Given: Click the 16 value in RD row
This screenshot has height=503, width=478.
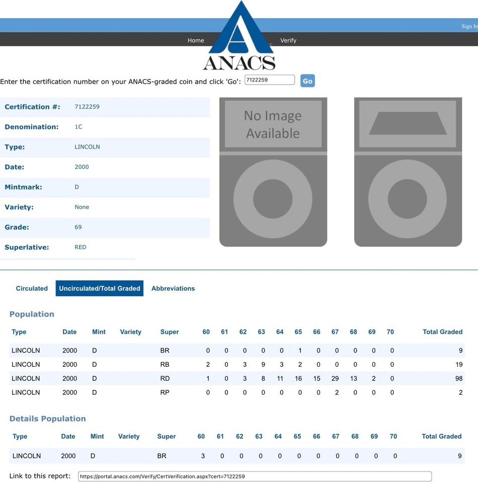Looking at the screenshot, I should click(298, 379).
